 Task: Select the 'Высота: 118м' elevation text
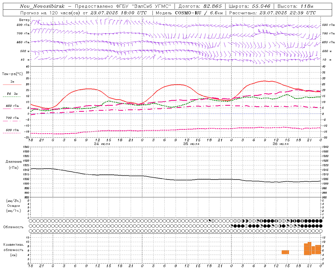click(x=295, y=6)
